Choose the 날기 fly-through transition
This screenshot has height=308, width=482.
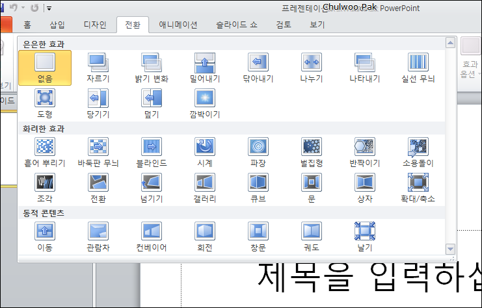pos(365,235)
